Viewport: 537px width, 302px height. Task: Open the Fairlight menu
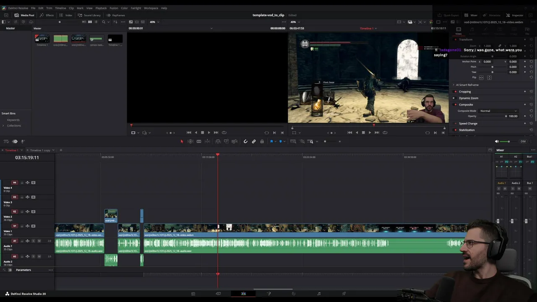(x=136, y=8)
